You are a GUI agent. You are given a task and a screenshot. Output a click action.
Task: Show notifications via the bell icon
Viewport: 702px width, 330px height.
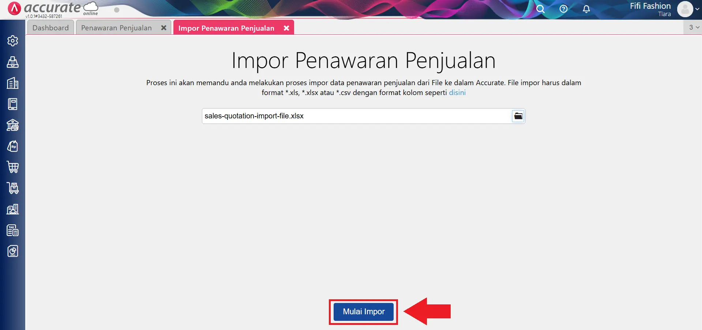tap(586, 9)
